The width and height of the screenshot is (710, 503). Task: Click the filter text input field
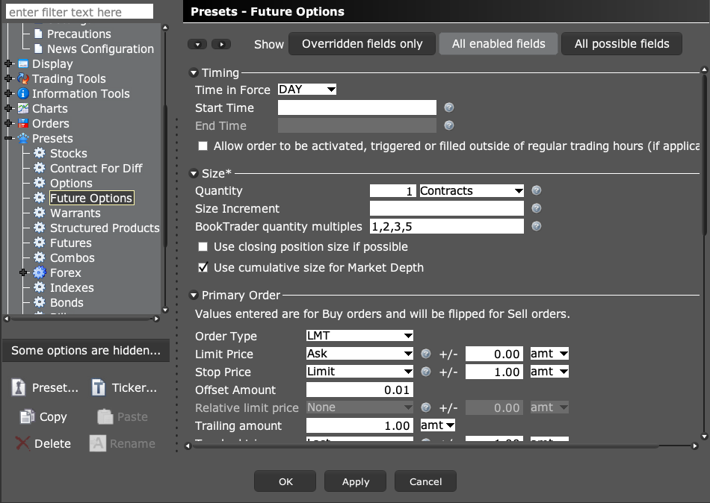pos(80,12)
